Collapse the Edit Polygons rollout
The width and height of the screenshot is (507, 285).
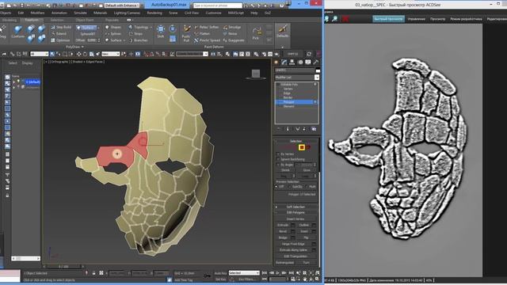tap(295, 213)
